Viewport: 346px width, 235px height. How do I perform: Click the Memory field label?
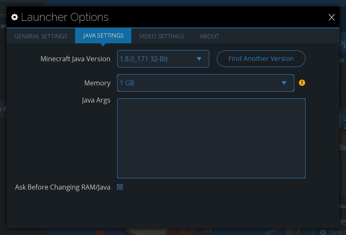[97, 83]
